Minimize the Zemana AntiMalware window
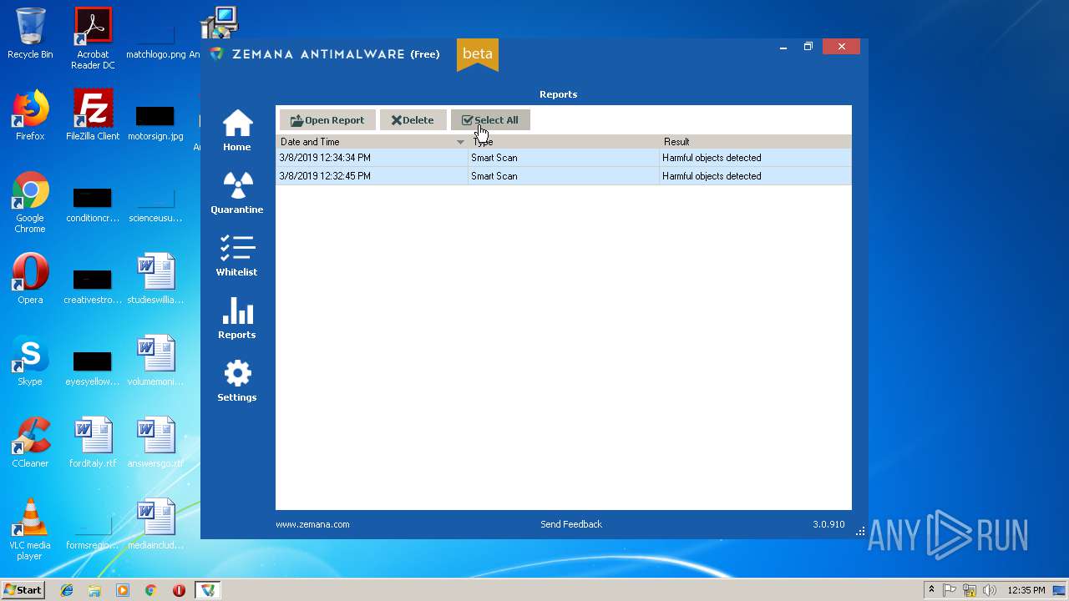 pos(783,47)
